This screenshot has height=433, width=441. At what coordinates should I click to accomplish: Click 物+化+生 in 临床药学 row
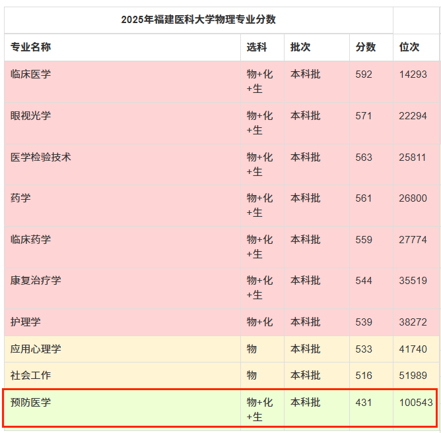pos(259,247)
